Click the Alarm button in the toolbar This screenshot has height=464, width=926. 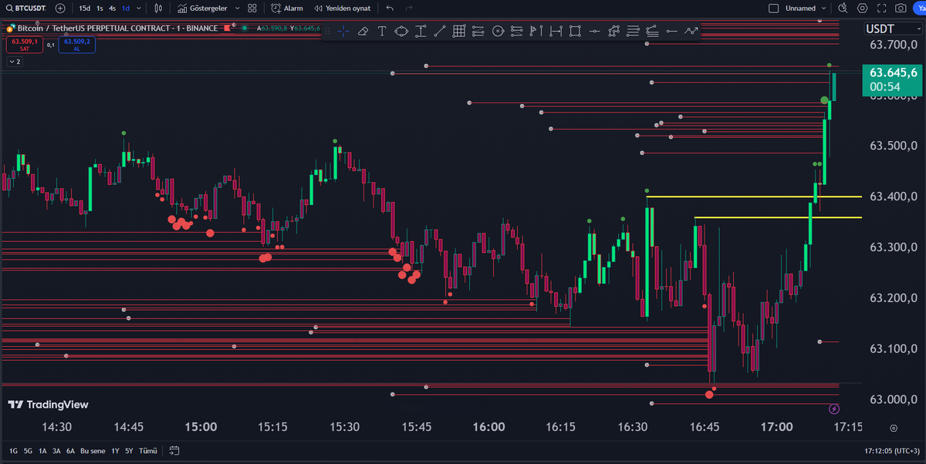[x=286, y=8]
